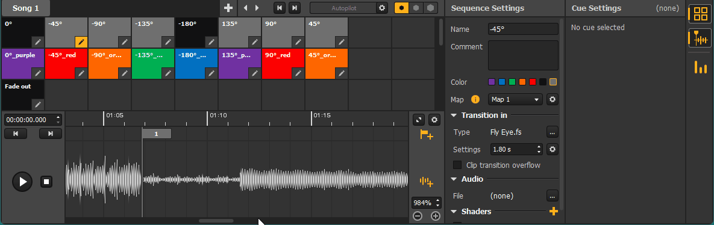Viewport: 714px width, 225px height.
Task: Show Map info with the orange info icon
Action: (475, 99)
